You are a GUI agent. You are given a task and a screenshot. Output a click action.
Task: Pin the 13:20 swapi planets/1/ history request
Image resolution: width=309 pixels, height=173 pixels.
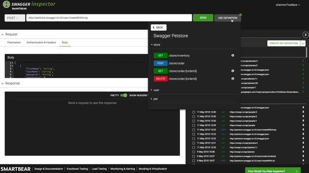303,148
